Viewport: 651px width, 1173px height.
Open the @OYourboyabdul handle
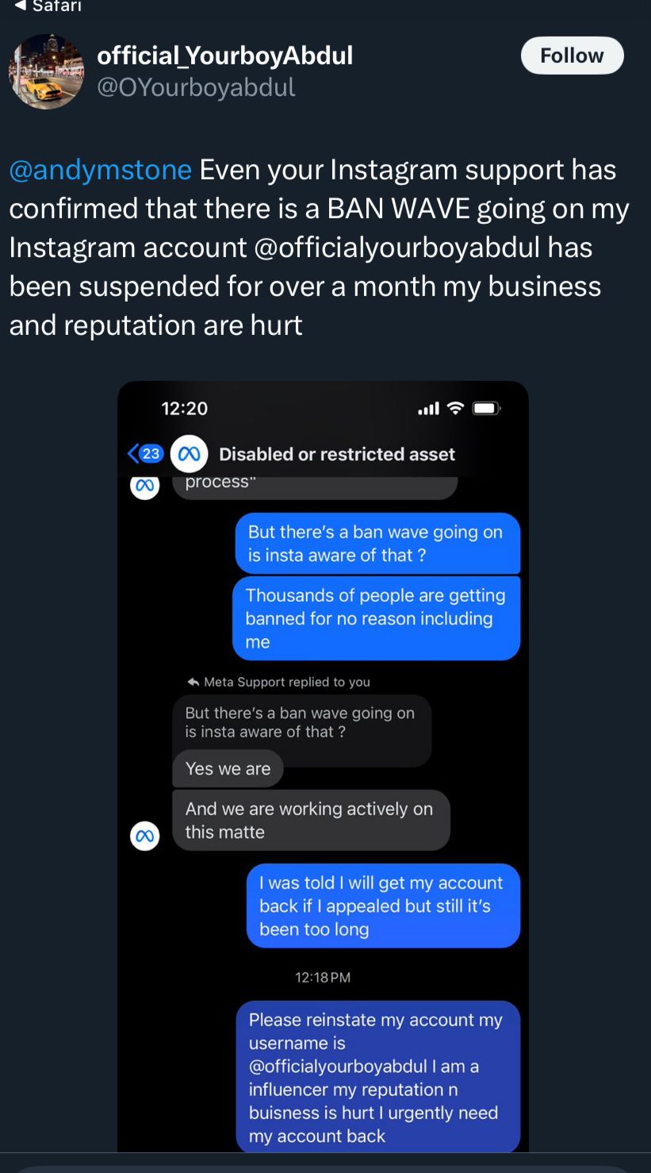(x=196, y=87)
